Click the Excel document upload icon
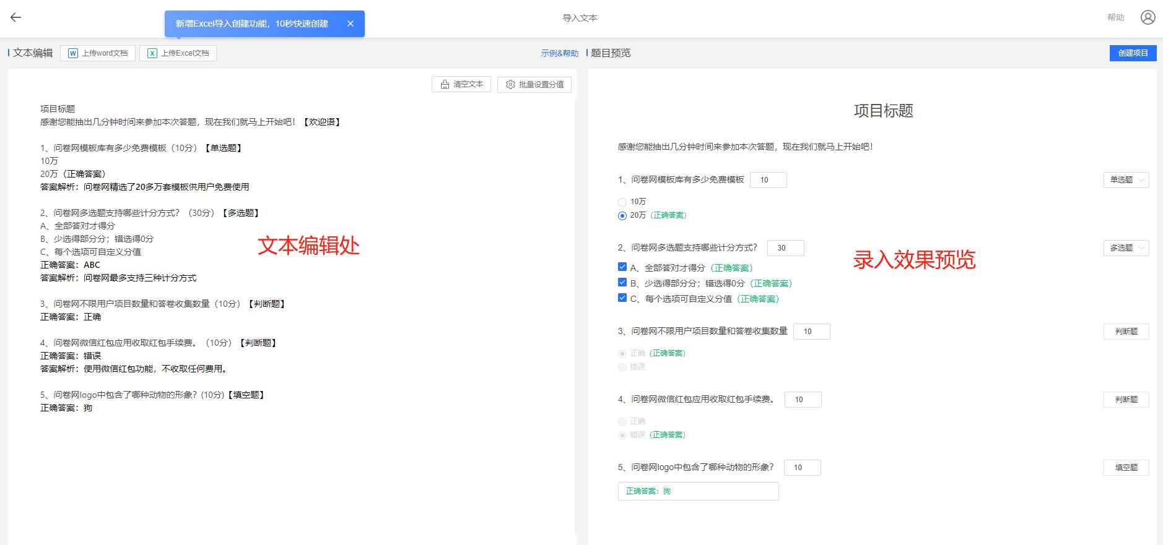This screenshot has height=545, width=1163. click(152, 53)
